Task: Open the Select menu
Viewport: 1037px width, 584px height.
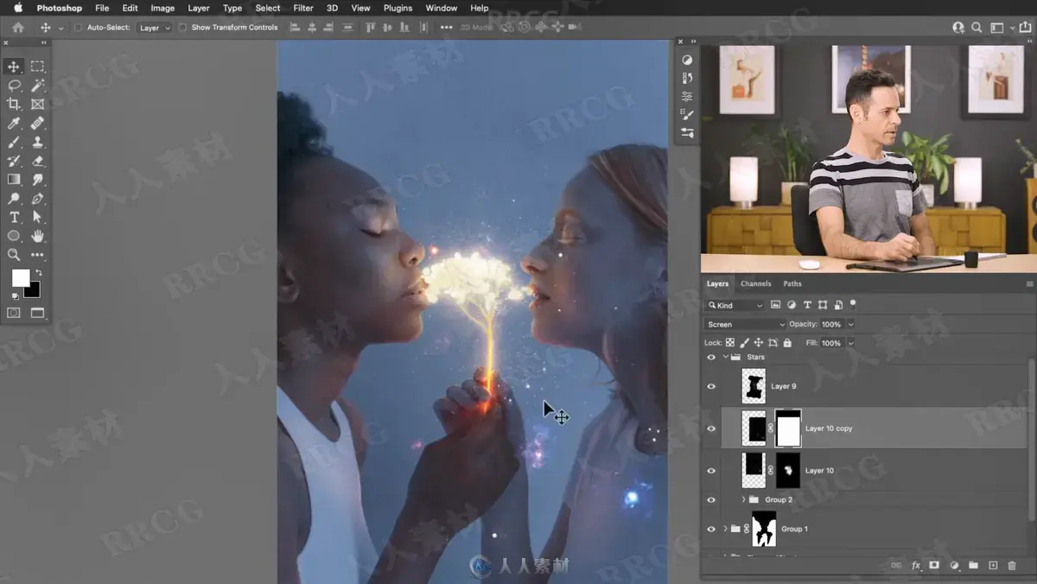Action: 268,8
